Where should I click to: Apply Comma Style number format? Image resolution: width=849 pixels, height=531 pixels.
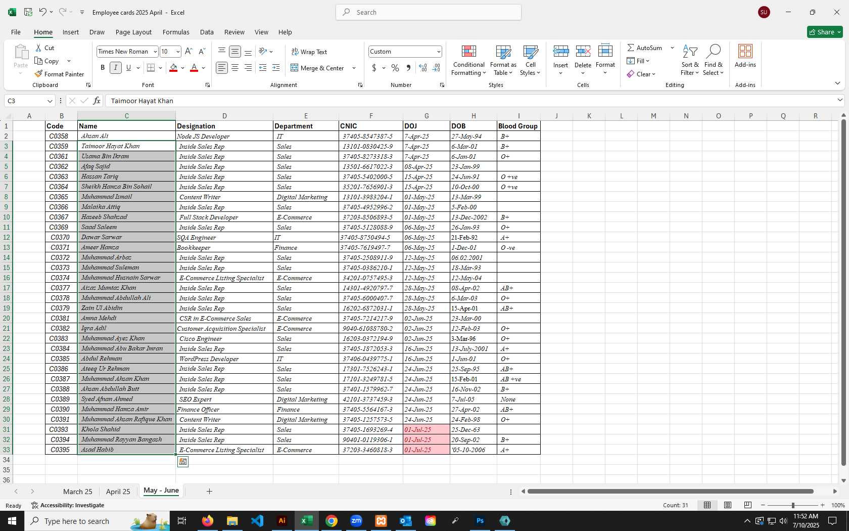408,68
